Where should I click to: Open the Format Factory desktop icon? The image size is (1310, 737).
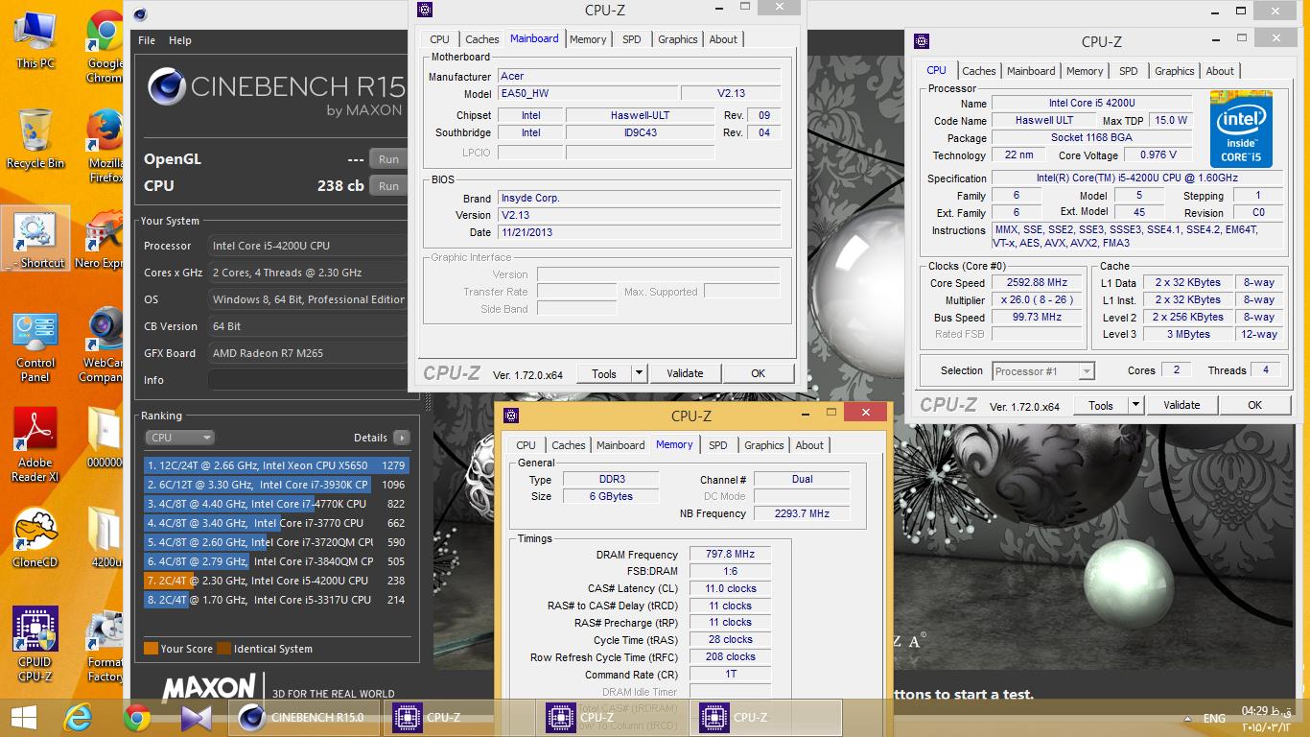(104, 645)
